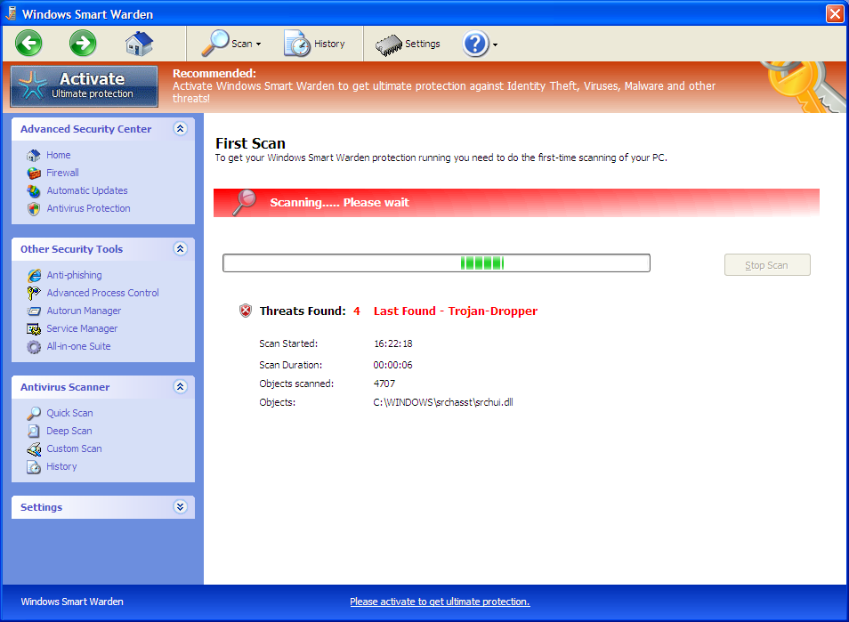The width and height of the screenshot is (849, 622).
Task: Click the scanned object path srchui.dll
Action: click(x=443, y=402)
